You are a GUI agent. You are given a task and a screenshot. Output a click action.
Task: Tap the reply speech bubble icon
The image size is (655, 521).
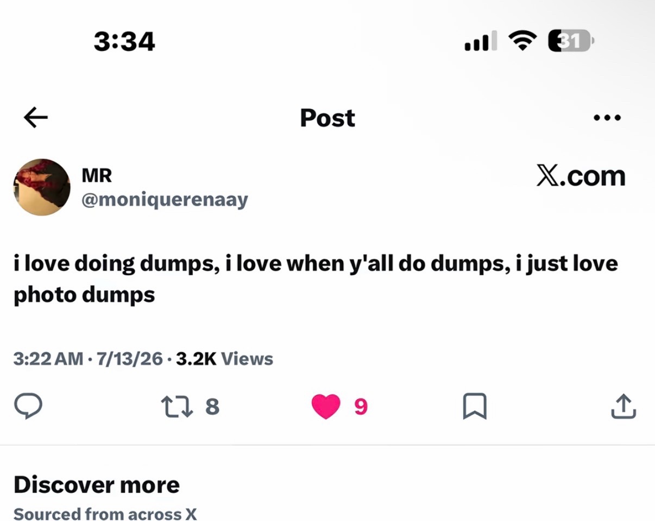click(x=28, y=406)
